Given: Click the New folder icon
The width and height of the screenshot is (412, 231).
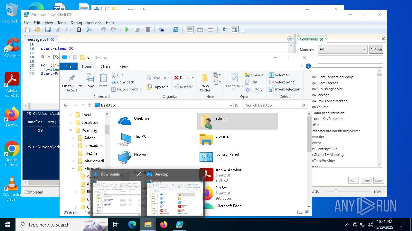Looking at the screenshot, I should coord(205,82).
